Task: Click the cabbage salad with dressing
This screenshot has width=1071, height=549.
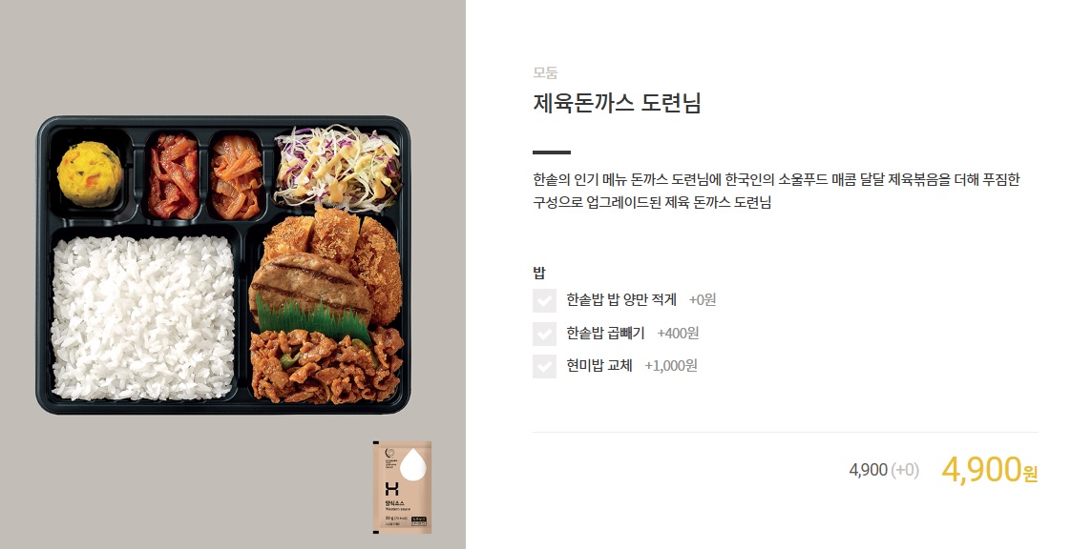Action: tap(337, 166)
